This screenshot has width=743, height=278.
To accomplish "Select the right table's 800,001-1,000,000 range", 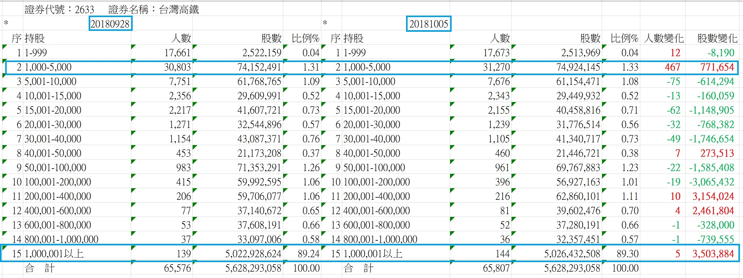I will tap(380, 239).
